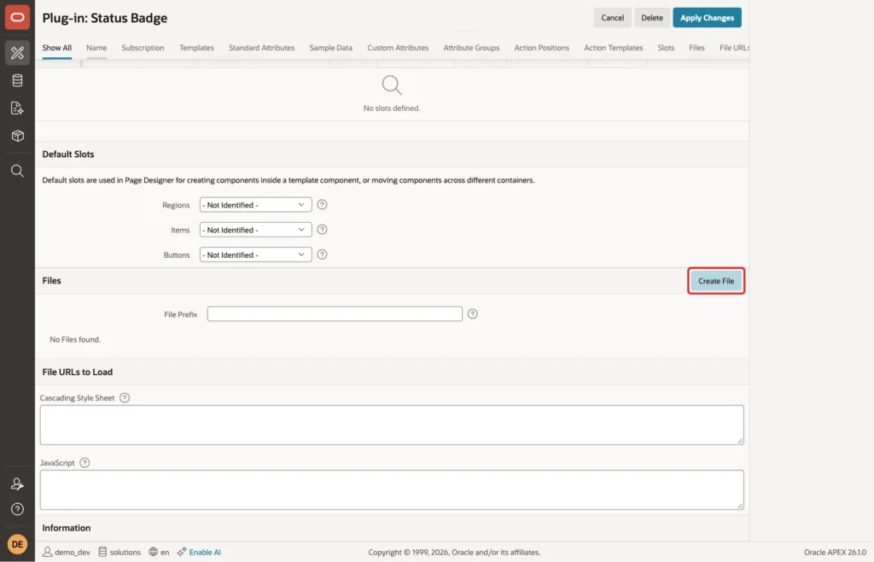This screenshot has width=874, height=562.
Task: Open the Items default slot dropdown
Action: [255, 230]
